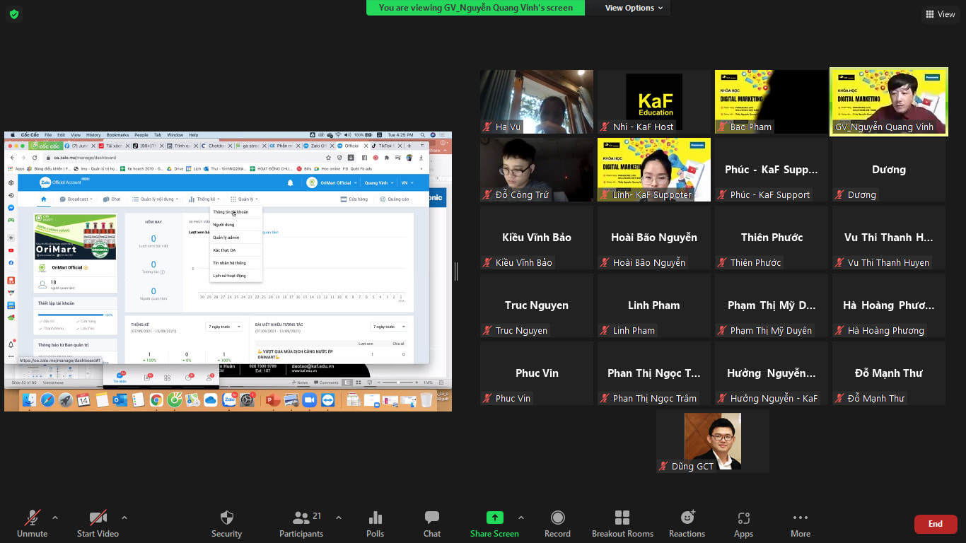The height and width of the screenshot is (543, 966).
Task: Open PowerPoint in the shared Dock
Action: (x=272, y=400)
